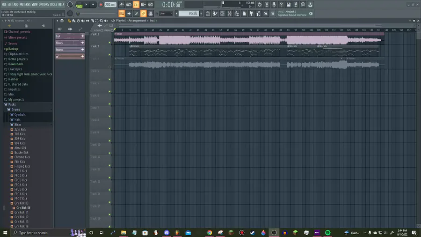Open the FILE menu
This screenshot has height=237, width=421.
[x=4, y=5]
